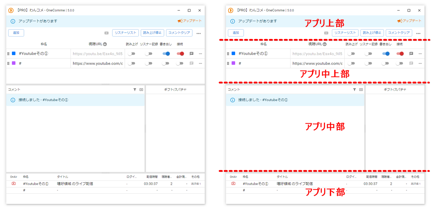Click the help icon beside 視聴URL in the left window
Image resolution: width=432 pixels, height=209 pixels.
[x=105, y=44]
